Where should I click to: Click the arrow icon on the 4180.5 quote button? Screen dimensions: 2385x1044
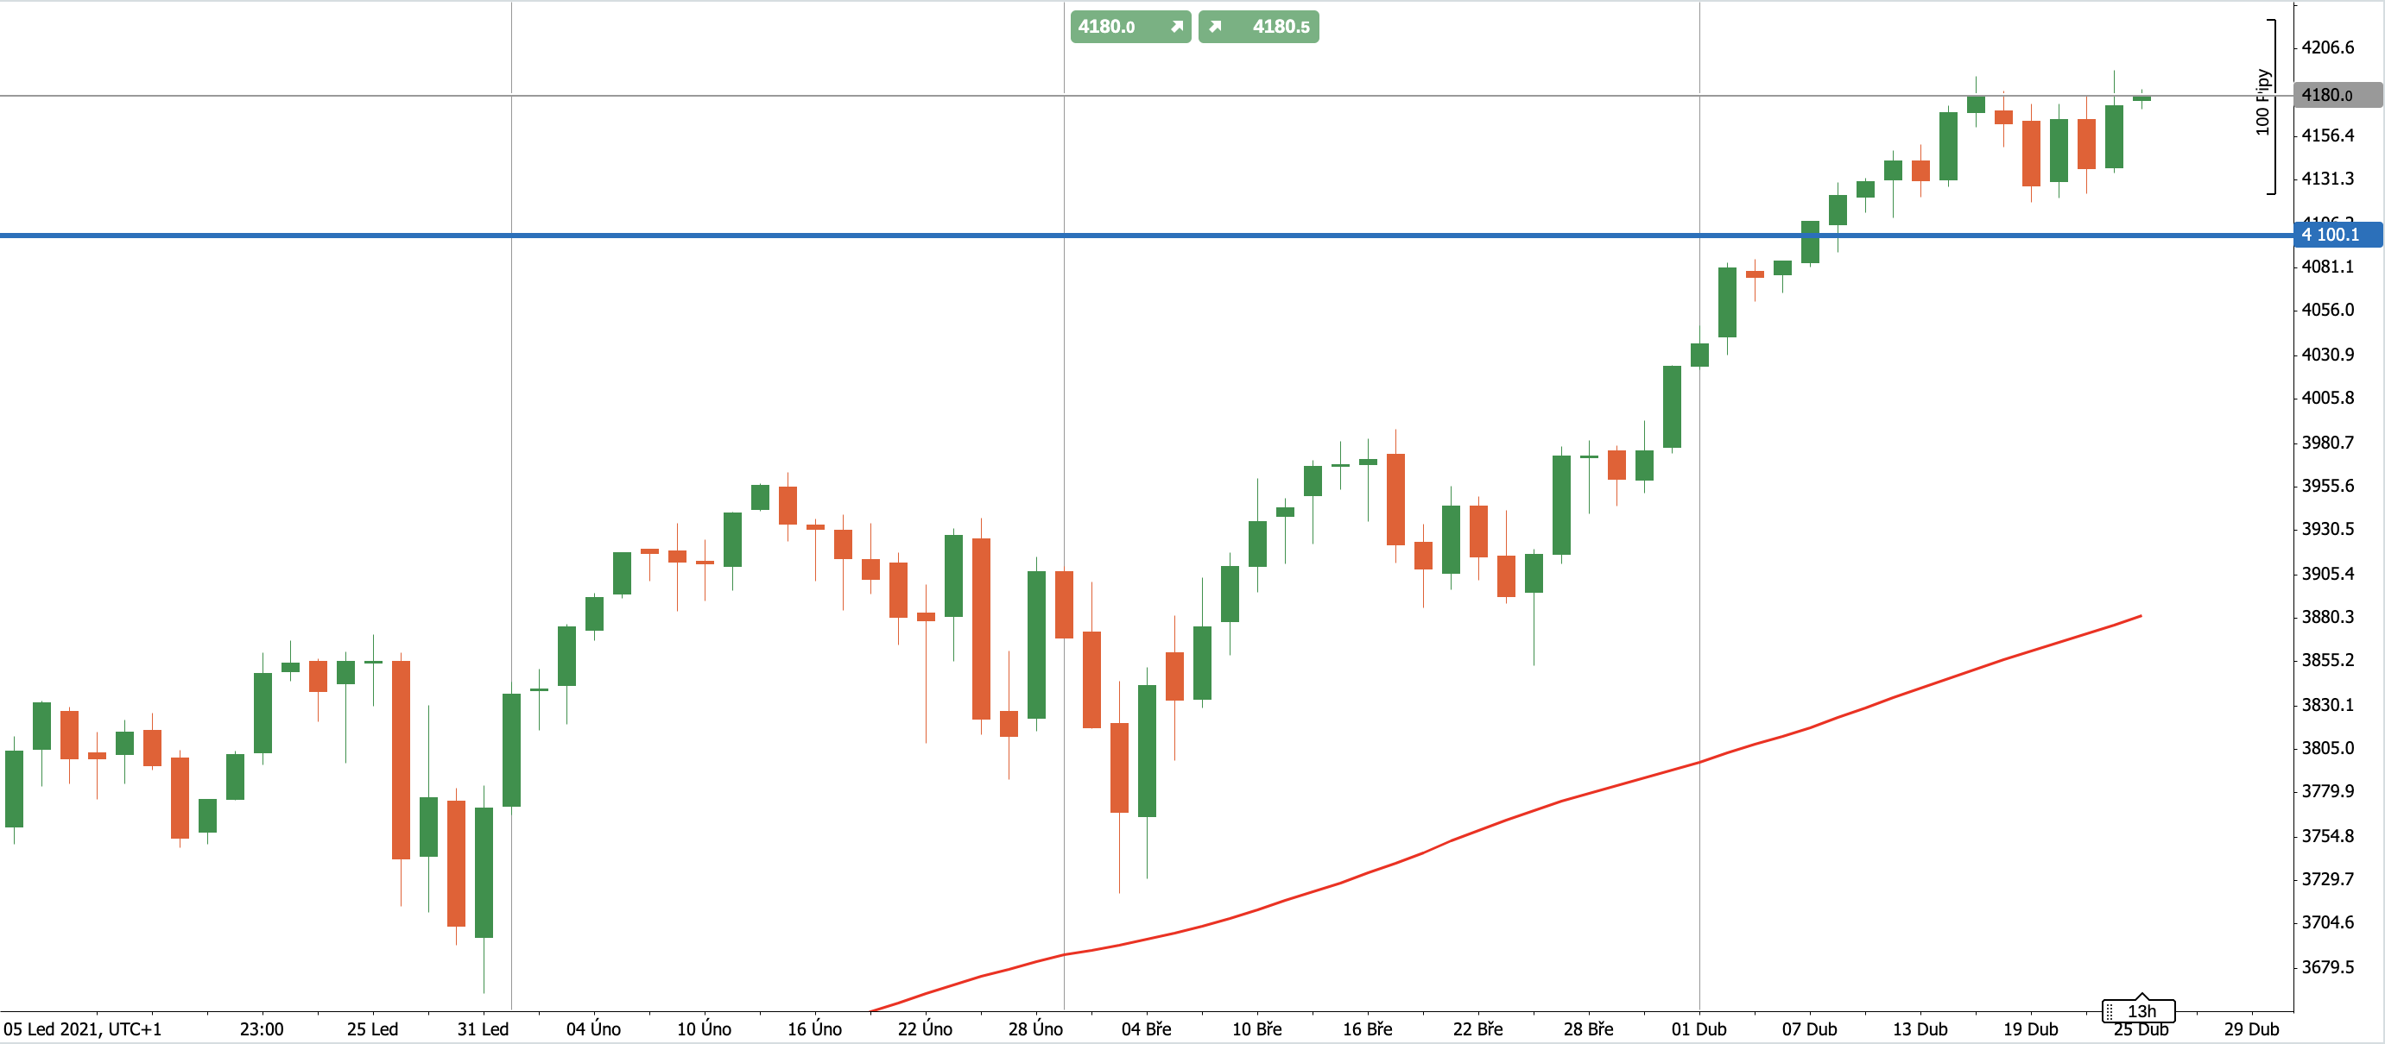(x=1216, y=27)
